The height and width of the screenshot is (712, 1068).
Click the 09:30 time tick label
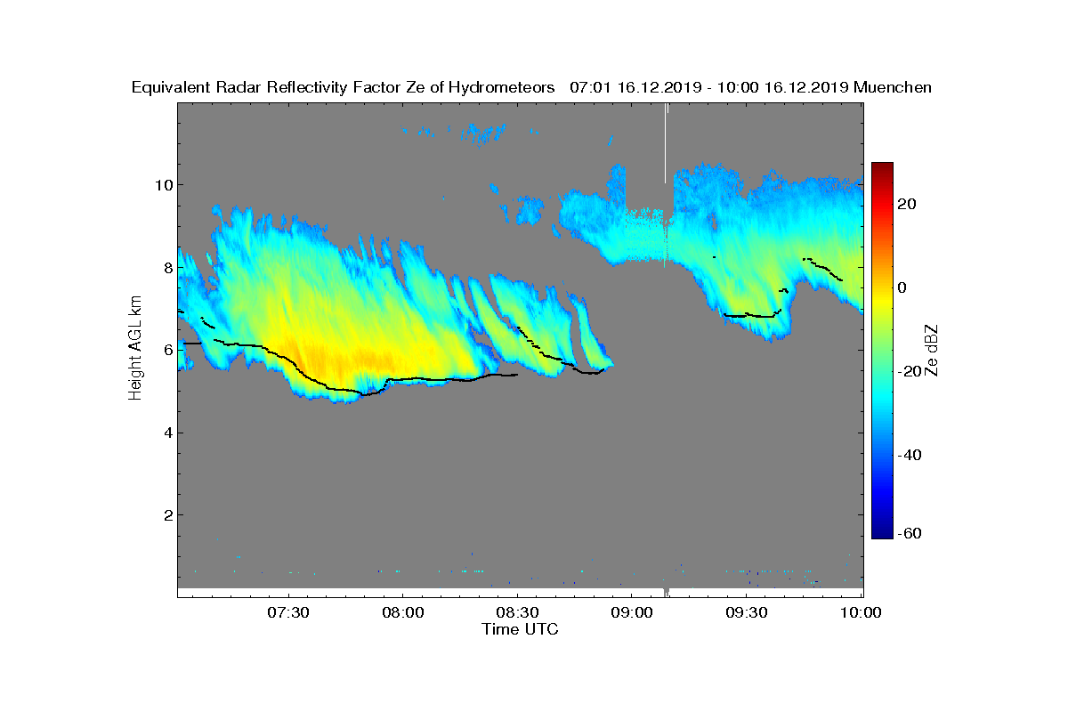pyautogui.click(x=747, y=612)
